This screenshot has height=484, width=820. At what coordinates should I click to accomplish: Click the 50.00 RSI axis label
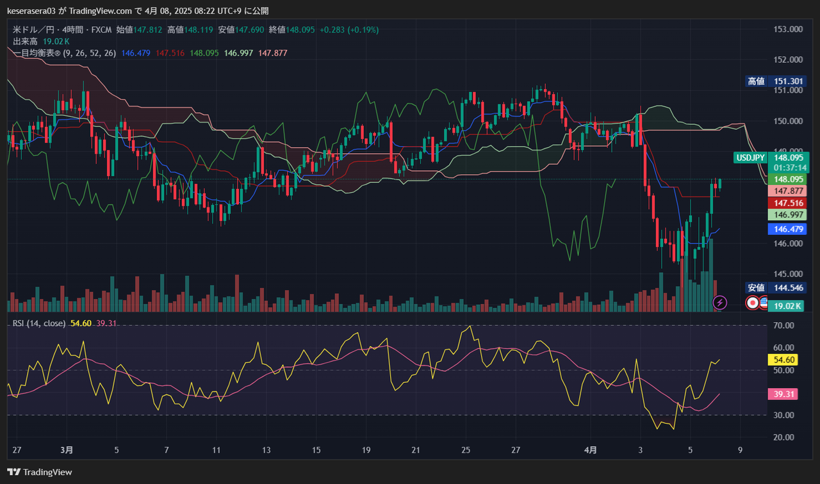[785, 371]
